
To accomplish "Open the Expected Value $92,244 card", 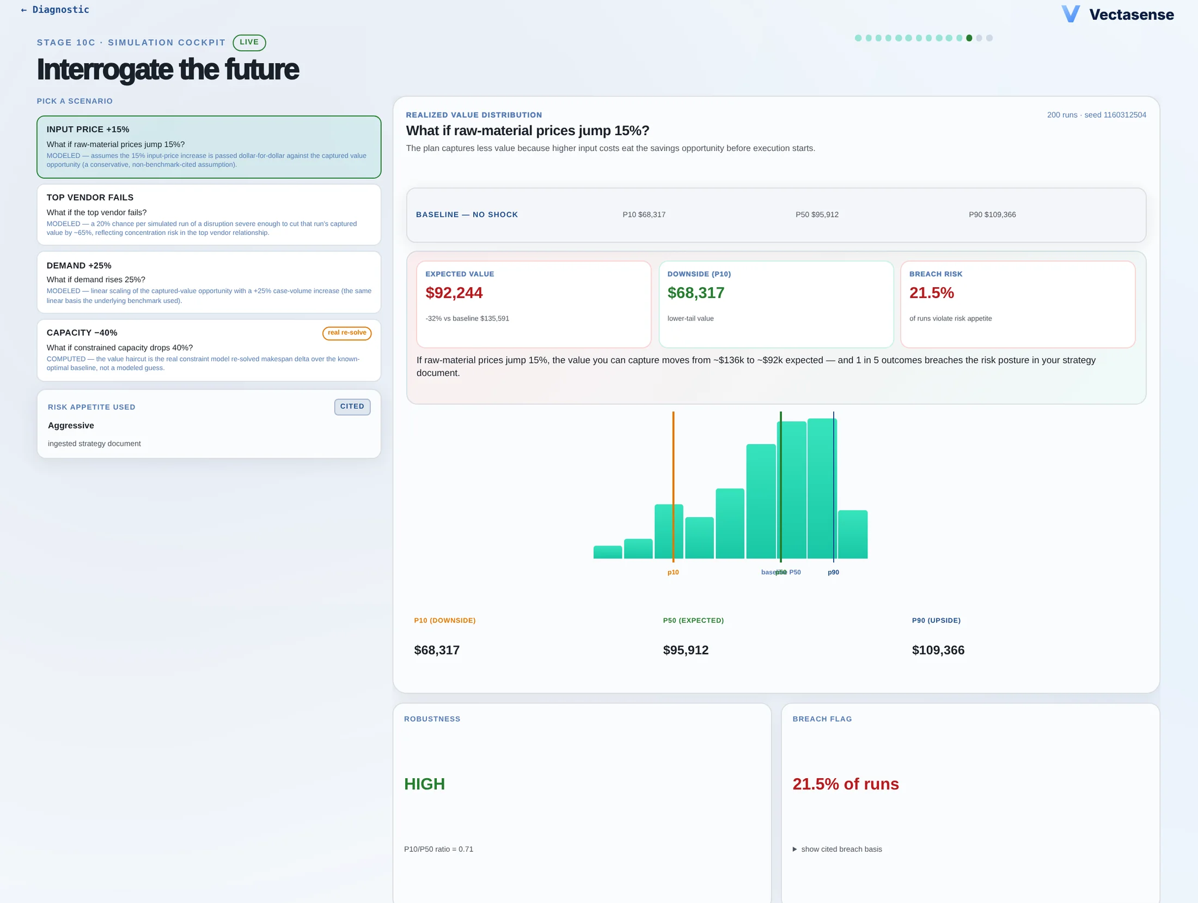I will pos(534,304).
